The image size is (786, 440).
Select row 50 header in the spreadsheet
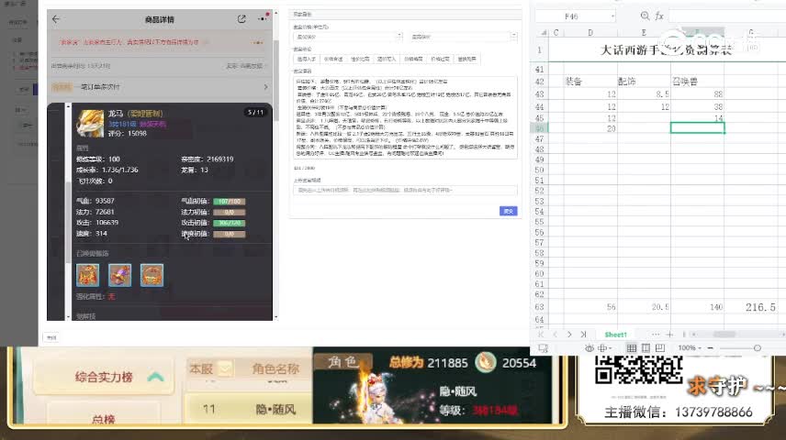pyautogui.click(x=539, y=170)
